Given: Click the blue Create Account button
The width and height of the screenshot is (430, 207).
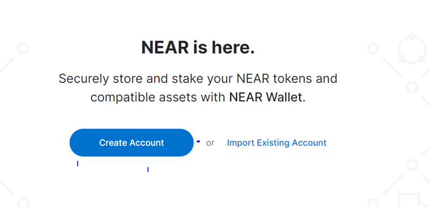Looking at the screenshot, I should click(132, 143).
